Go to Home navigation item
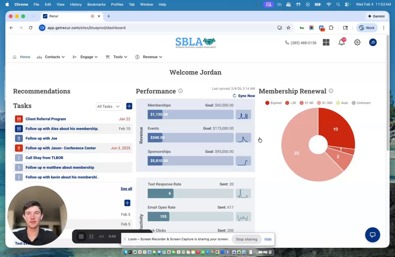Screen dimensions: 395x257 click(21, 57)
